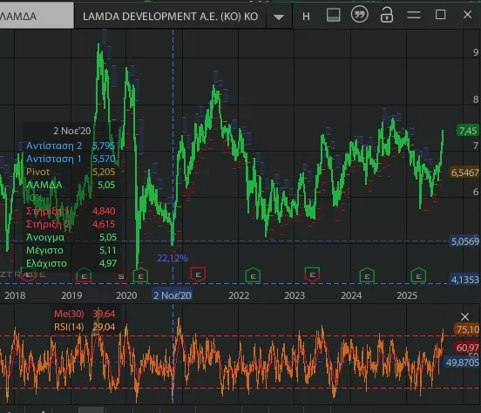Click the Ελάχιστο low price row
This screenshot has height=413, width=481.
tap(71, 263)
